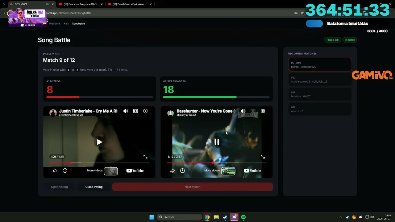Switch to the Cascada - Everytime We Touch tab
This screenshot has width=395, height=222.
pos(81,4)
